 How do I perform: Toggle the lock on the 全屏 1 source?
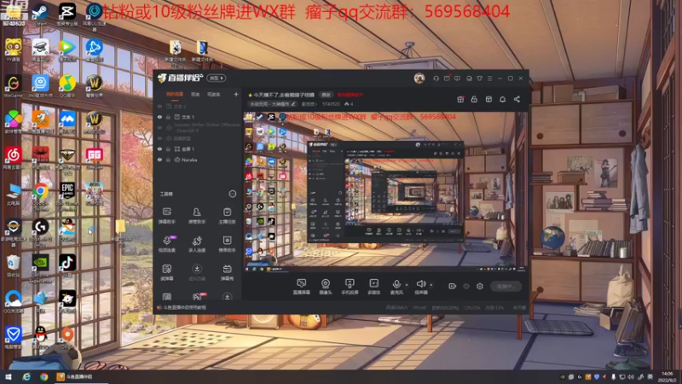click(x=168, y=148)
